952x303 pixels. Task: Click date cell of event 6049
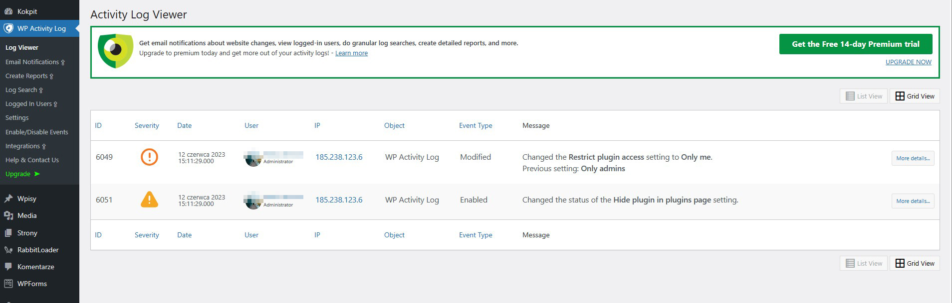[202, 158]
